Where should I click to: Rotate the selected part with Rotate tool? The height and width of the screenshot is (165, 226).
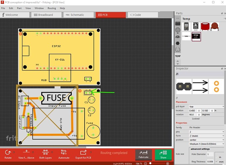pos(8,154)
